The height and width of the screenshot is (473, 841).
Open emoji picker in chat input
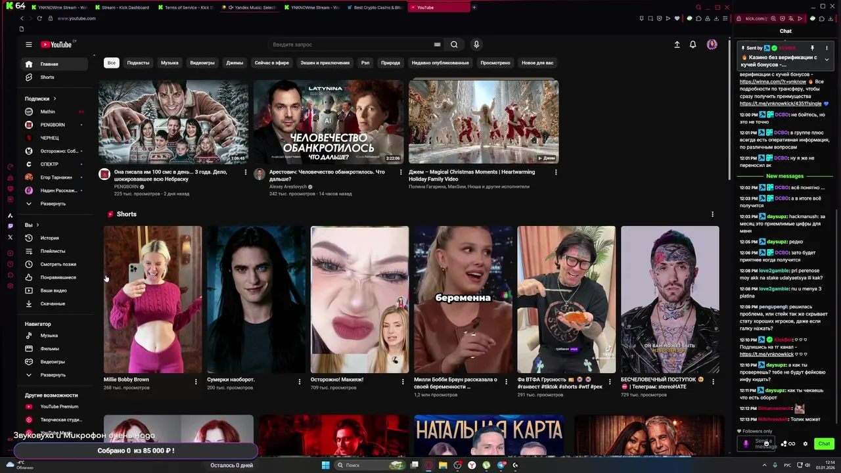tap(766, 444)
